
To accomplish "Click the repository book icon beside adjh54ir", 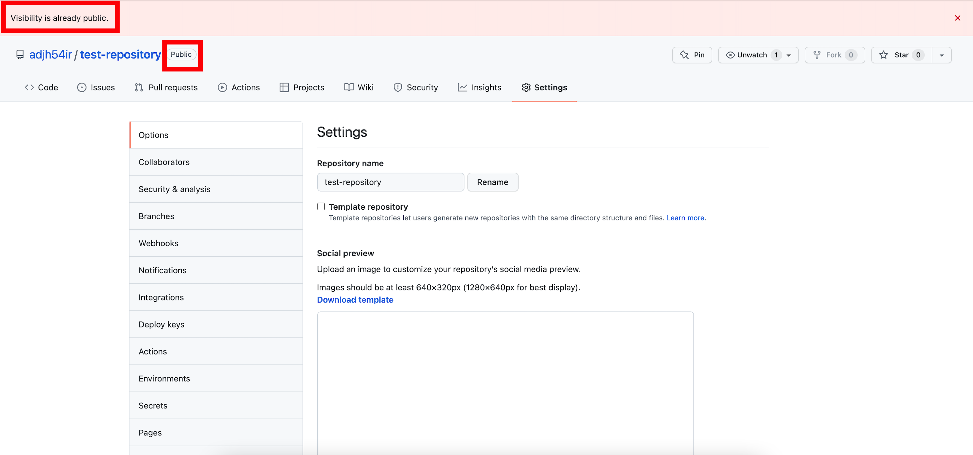I will [20, 55].
